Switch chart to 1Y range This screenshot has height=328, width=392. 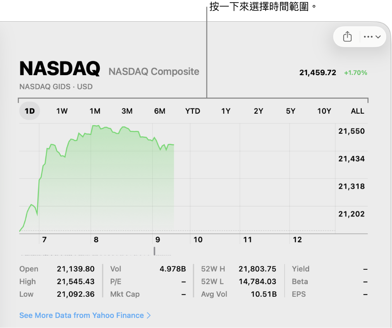[226, 111]
